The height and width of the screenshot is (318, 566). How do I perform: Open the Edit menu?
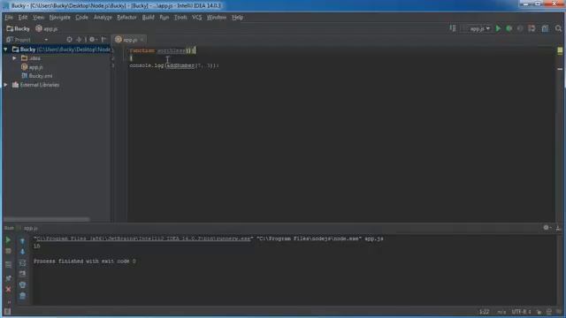pos(23,18)
